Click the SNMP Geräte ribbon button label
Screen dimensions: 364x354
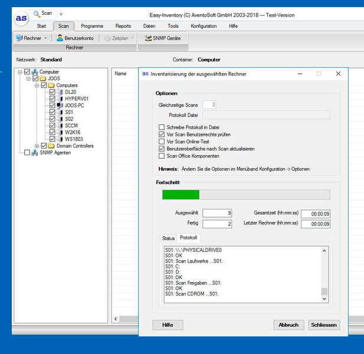tap(167, 38)
